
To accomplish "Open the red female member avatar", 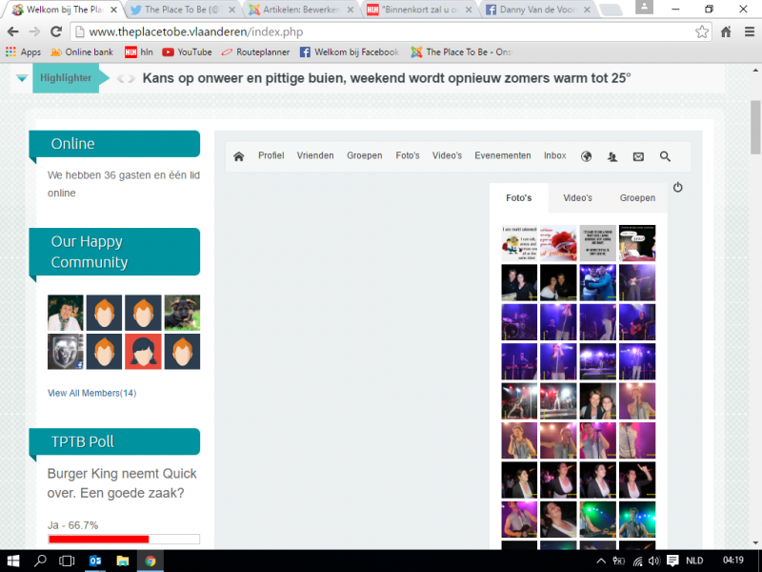I will pos(143,351).
